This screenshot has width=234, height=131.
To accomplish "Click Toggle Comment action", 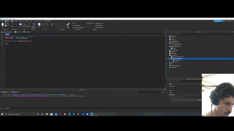I will 99,23.
